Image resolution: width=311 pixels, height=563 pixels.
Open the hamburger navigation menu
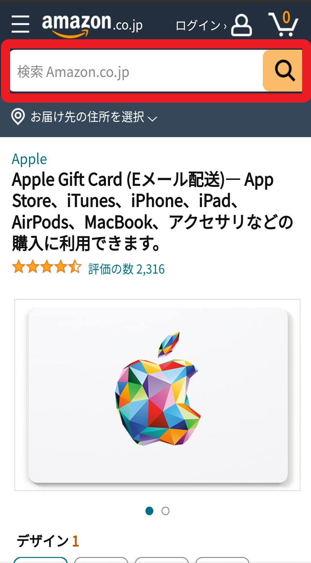(20, 24)
